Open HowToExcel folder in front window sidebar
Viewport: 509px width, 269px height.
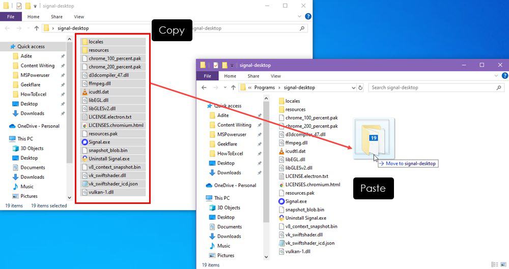pyautogui.click(x=227, y=154)
